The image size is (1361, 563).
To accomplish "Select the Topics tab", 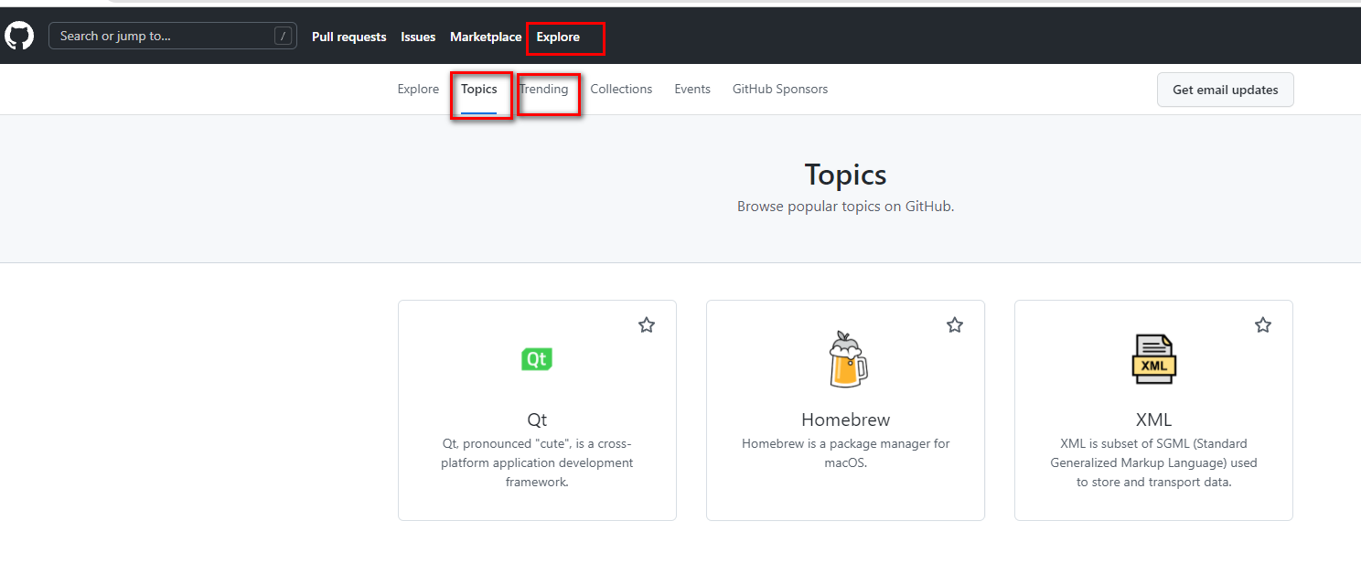I will click(479, 90).
